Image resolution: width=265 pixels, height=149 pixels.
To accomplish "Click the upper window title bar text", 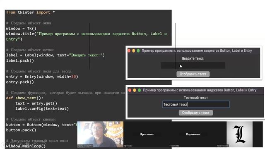I will coord(197,50).
